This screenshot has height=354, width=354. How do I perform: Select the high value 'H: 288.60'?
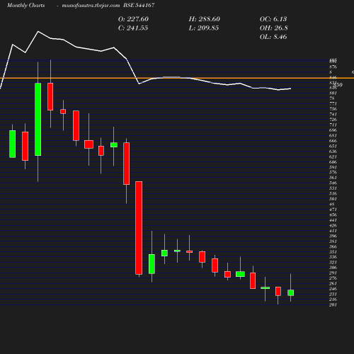pyautogui.click(x=205, y=19)
